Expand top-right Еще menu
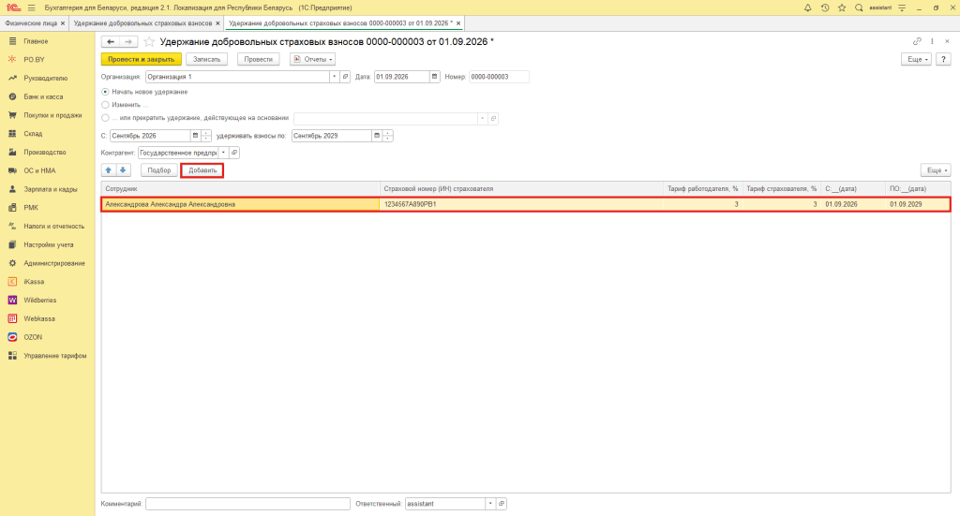960x516 pixels. (x=916, y=59)
